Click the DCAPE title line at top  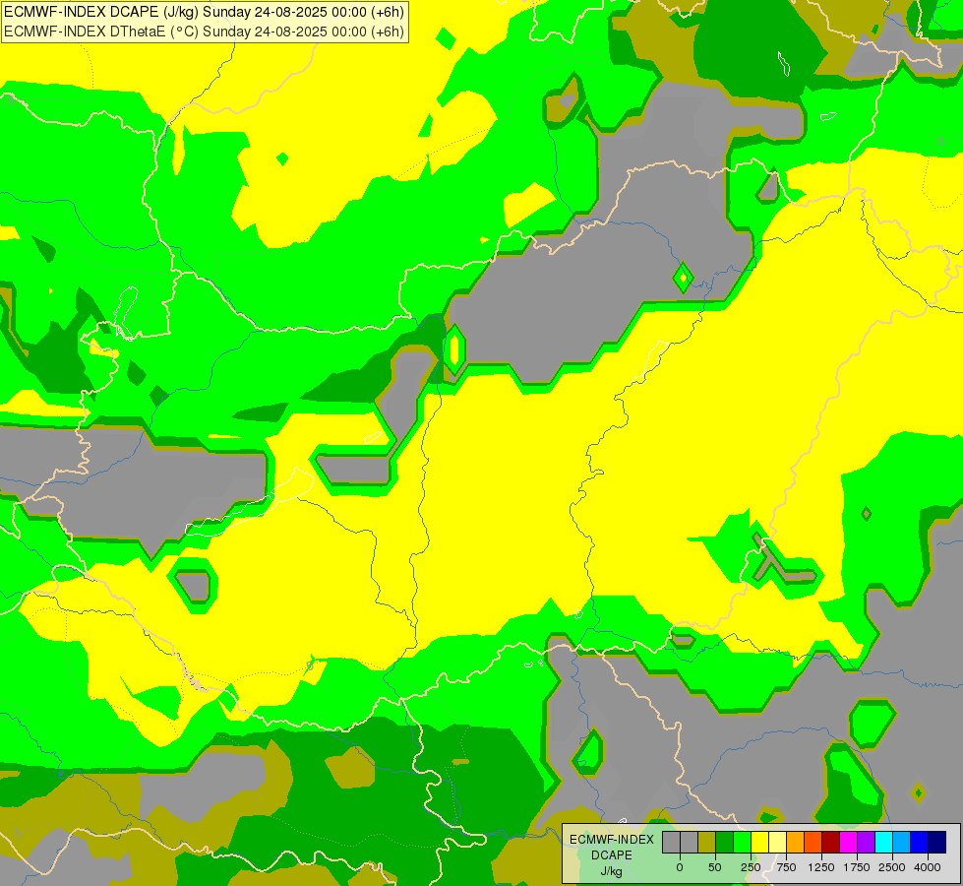click(204, 12)
